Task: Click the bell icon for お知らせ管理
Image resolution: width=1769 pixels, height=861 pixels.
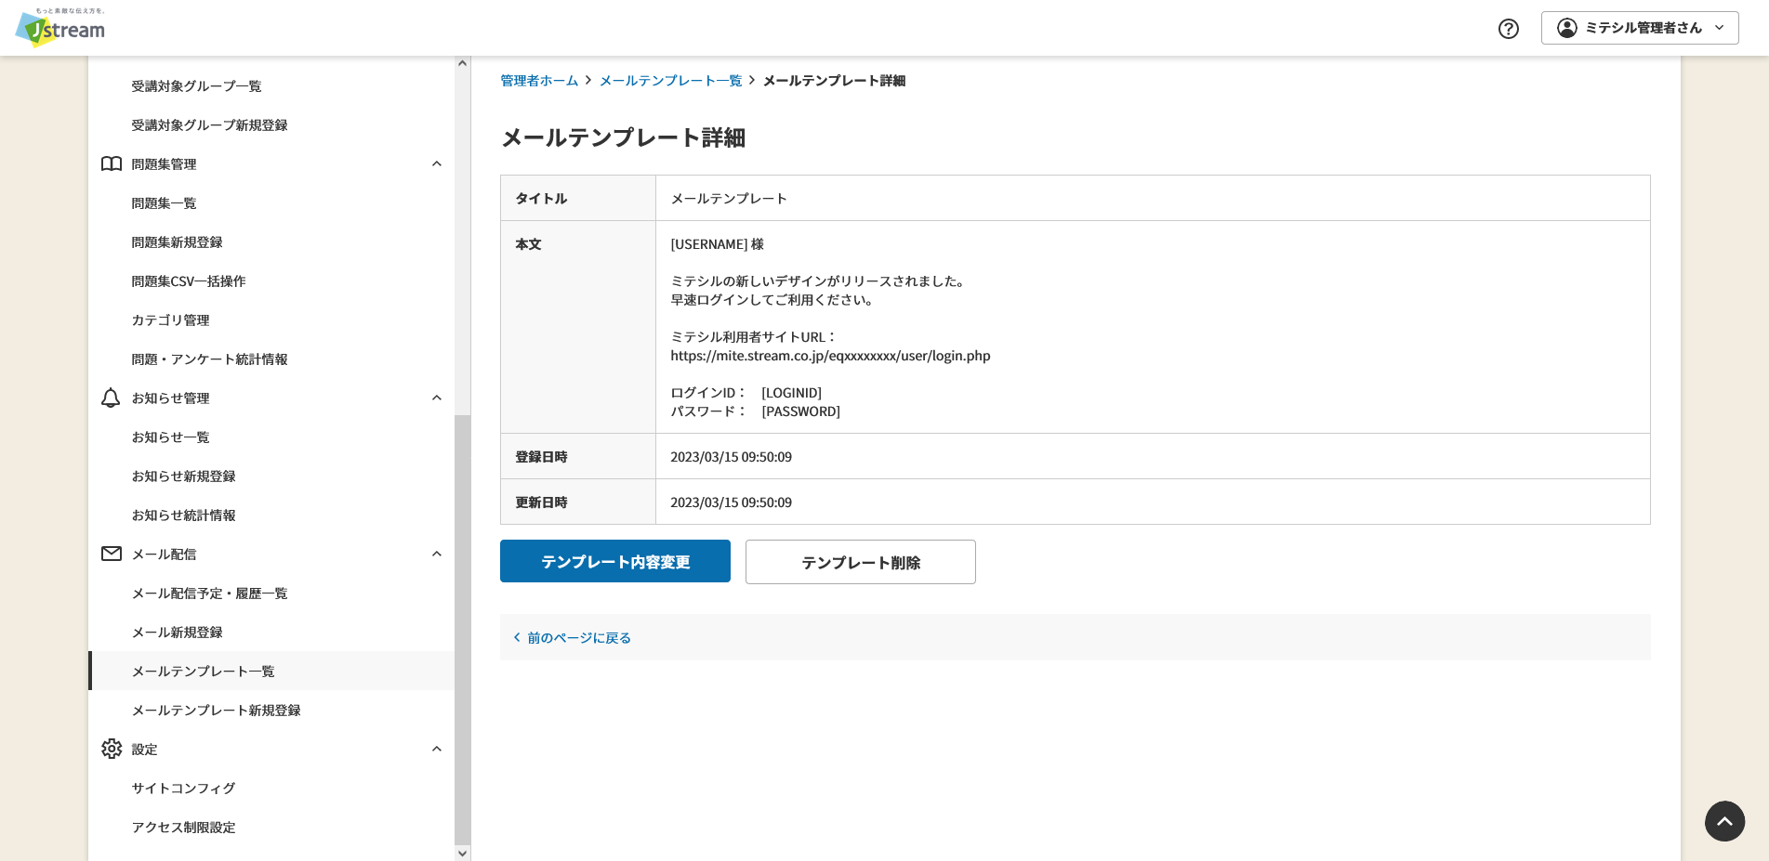Action: pyautogui.click(x=111, y=398)
